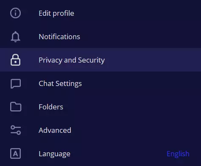Click the folder icon for Folders
The image size is (201, 166).
pyautogui.click(x=16, y=107)
